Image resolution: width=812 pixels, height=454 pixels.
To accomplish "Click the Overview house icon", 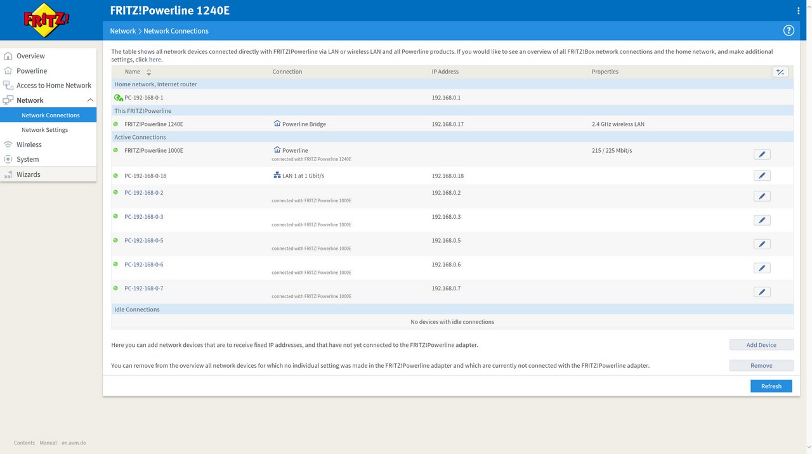I will click(8, 56).
